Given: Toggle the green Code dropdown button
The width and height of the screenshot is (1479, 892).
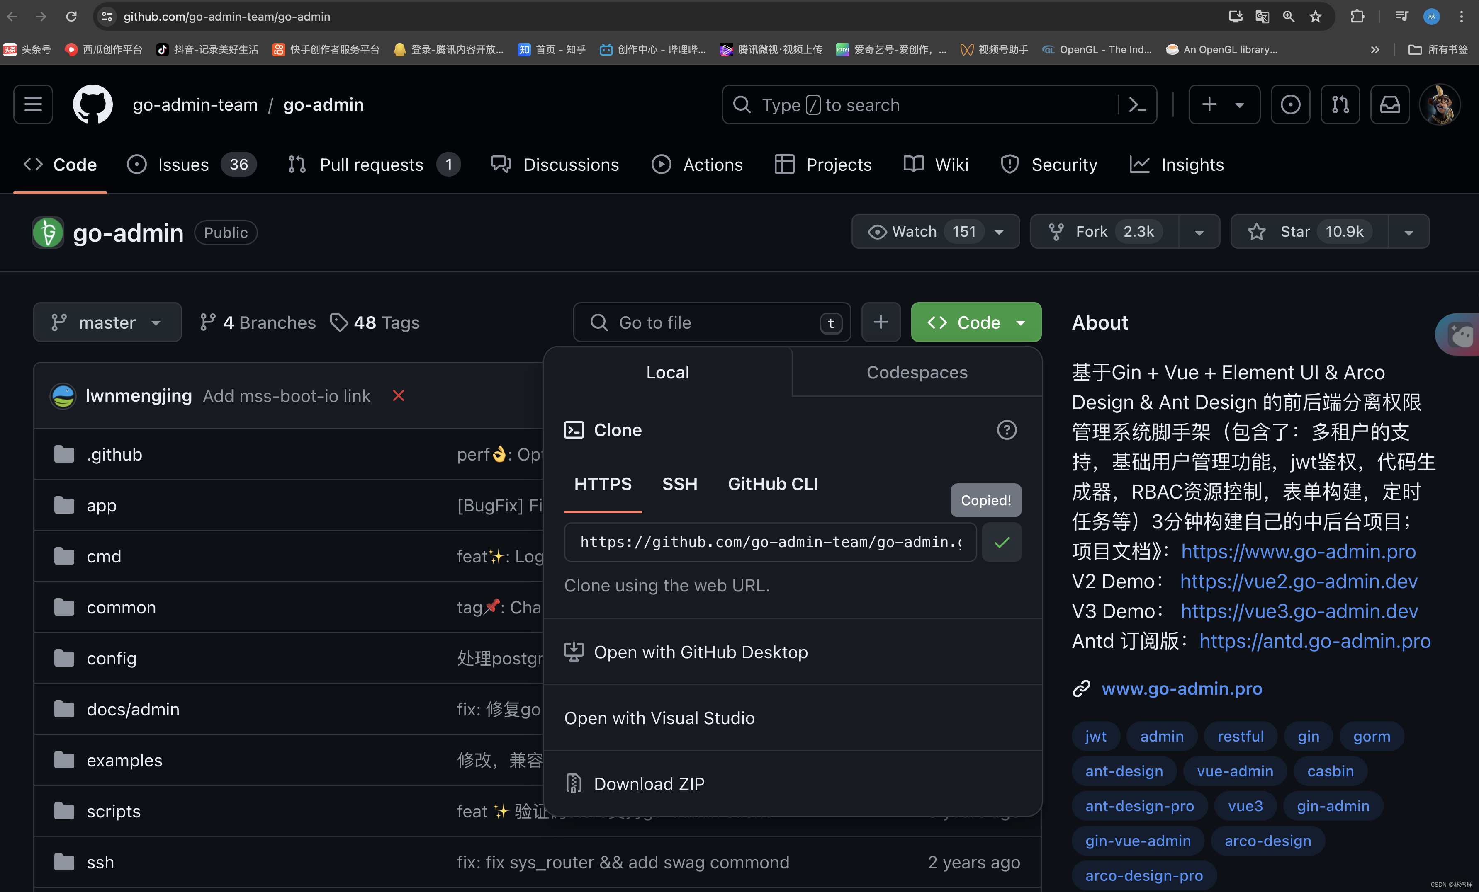Looking at the screenshot, I should 976,322.
